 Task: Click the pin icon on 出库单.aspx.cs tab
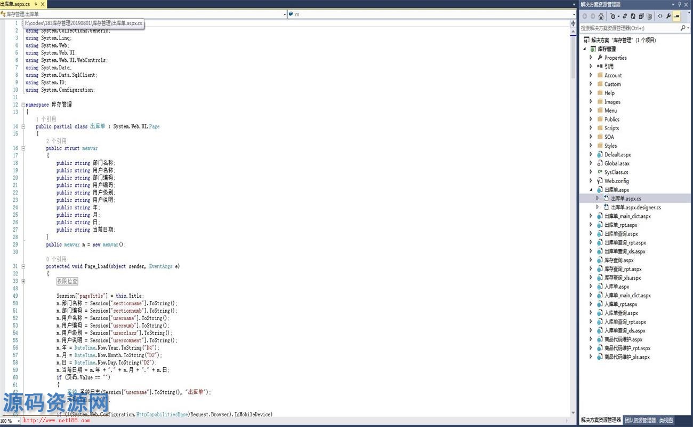[36, 4]
